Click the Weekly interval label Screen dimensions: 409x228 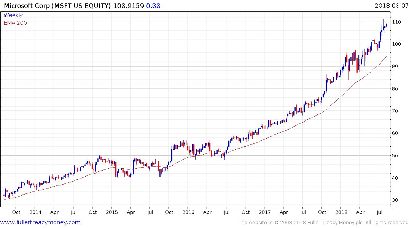[x=13, y=15]
